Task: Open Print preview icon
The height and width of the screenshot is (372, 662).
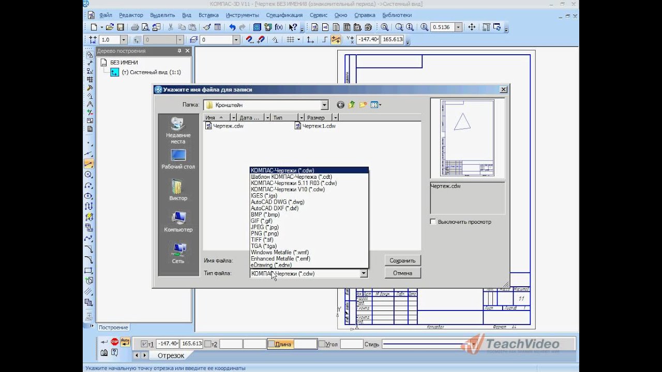Action: coord(145,27)
